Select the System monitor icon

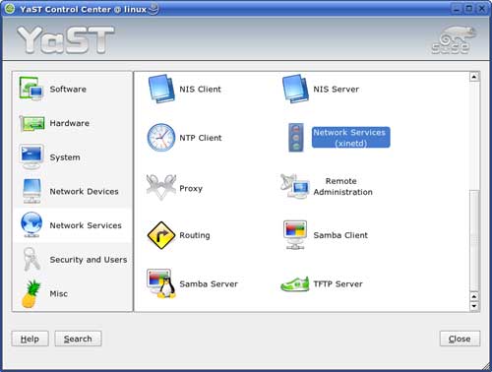pyautogui.click(x=31, y=156)
